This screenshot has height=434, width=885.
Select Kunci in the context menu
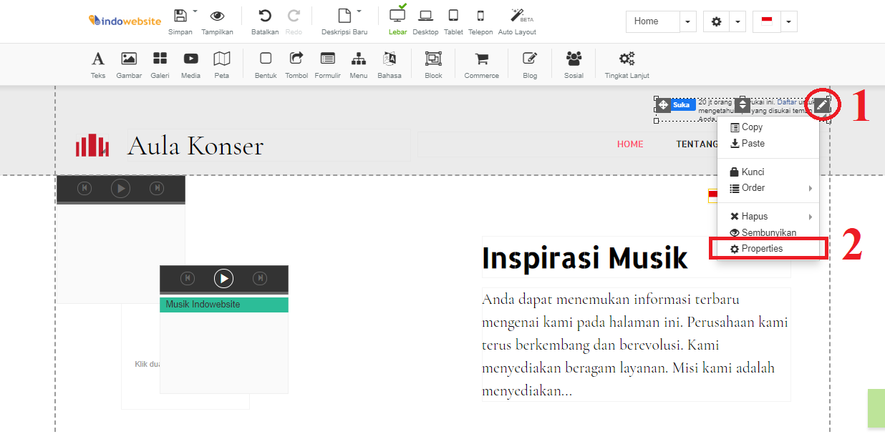click(x=753, y=172)
